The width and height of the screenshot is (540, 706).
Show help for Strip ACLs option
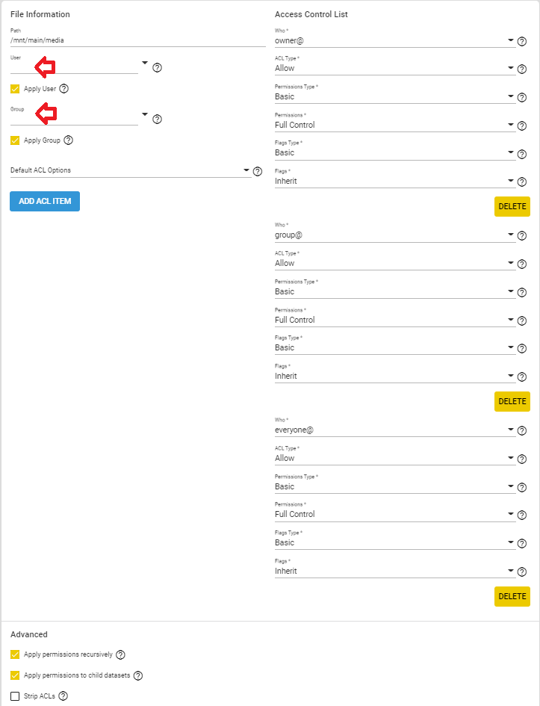point(63,696)
